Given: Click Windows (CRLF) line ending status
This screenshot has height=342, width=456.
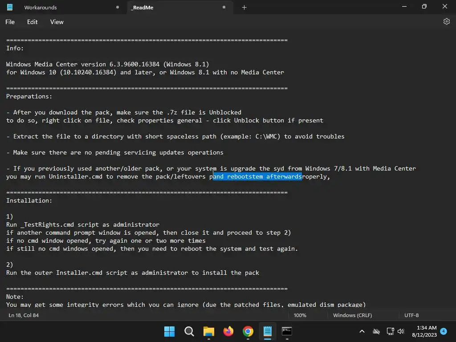Looking at the screenshot, I should [x=353, y=315].
